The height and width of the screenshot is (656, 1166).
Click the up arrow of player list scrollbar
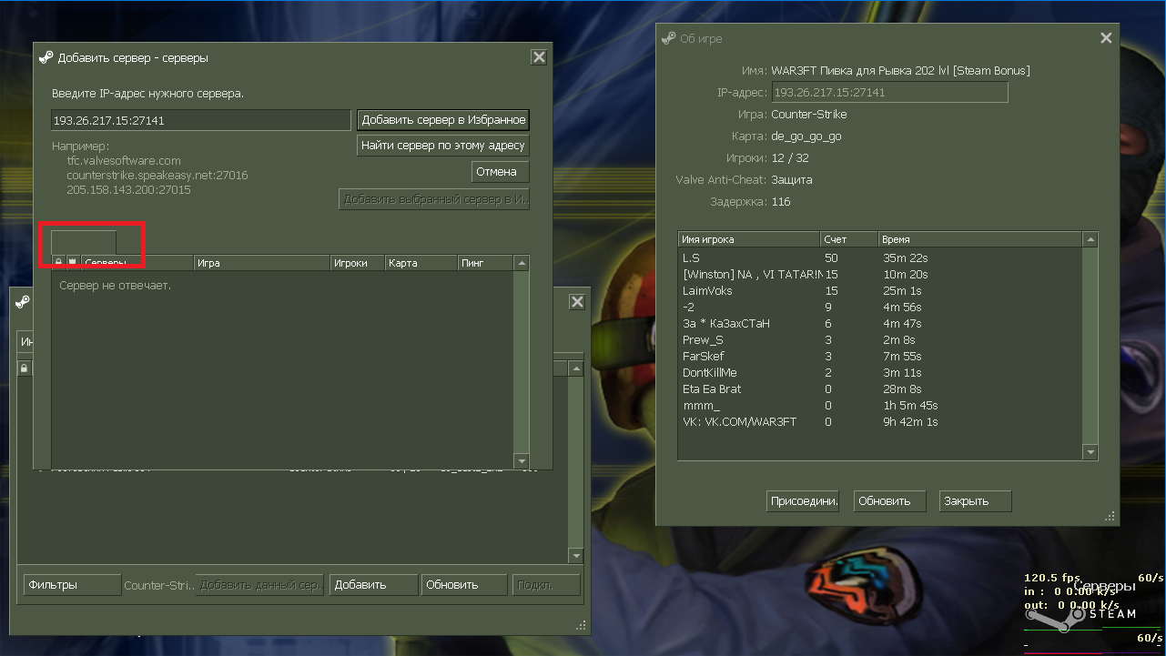click(x=1090, y=239)
